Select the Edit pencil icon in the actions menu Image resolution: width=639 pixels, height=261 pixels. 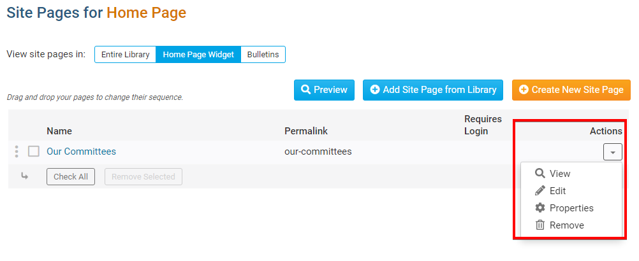click(540, 190)
